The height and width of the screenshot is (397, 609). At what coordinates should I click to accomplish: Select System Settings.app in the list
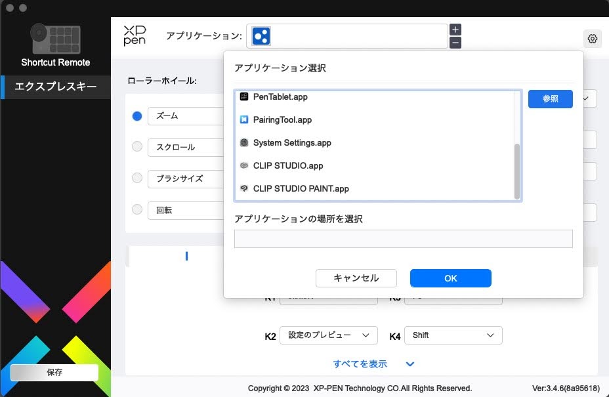375,142
